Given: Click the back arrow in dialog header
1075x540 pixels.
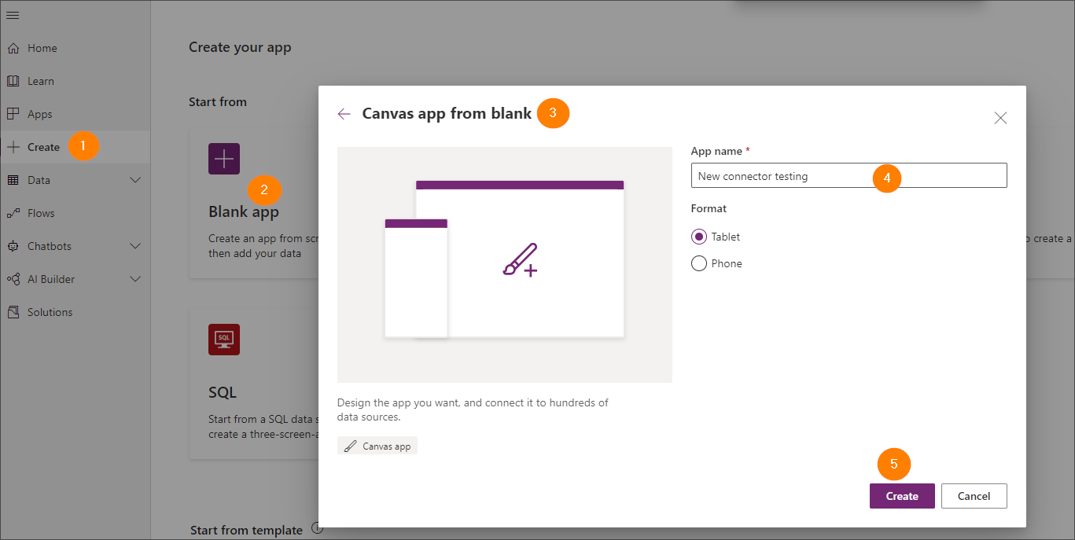Looking at the screenshot, I should pos(344,114).
